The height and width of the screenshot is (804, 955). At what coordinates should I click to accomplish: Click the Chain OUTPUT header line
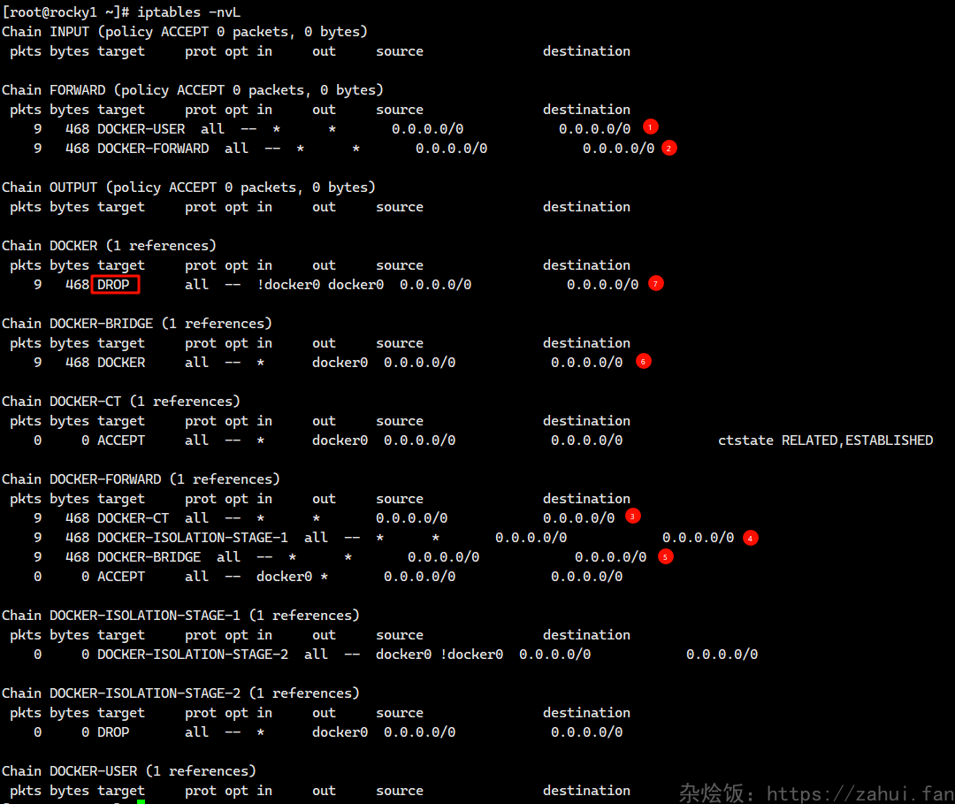click(188, 188)
